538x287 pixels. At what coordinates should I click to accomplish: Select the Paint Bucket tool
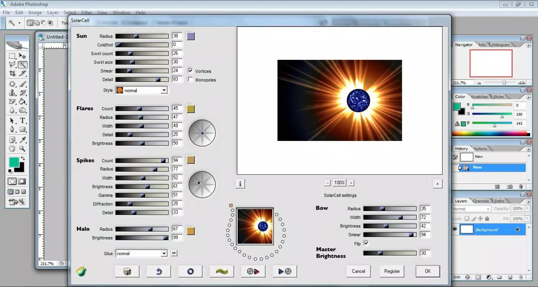pyautogui.click(x=23, y=102)
